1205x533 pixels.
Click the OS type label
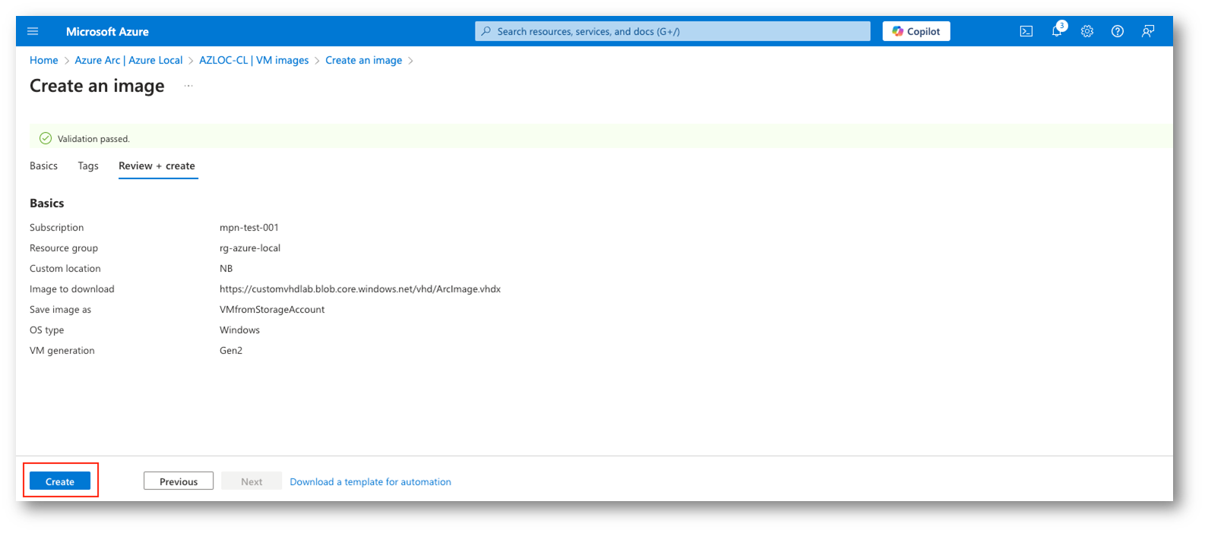coord(47,330)
